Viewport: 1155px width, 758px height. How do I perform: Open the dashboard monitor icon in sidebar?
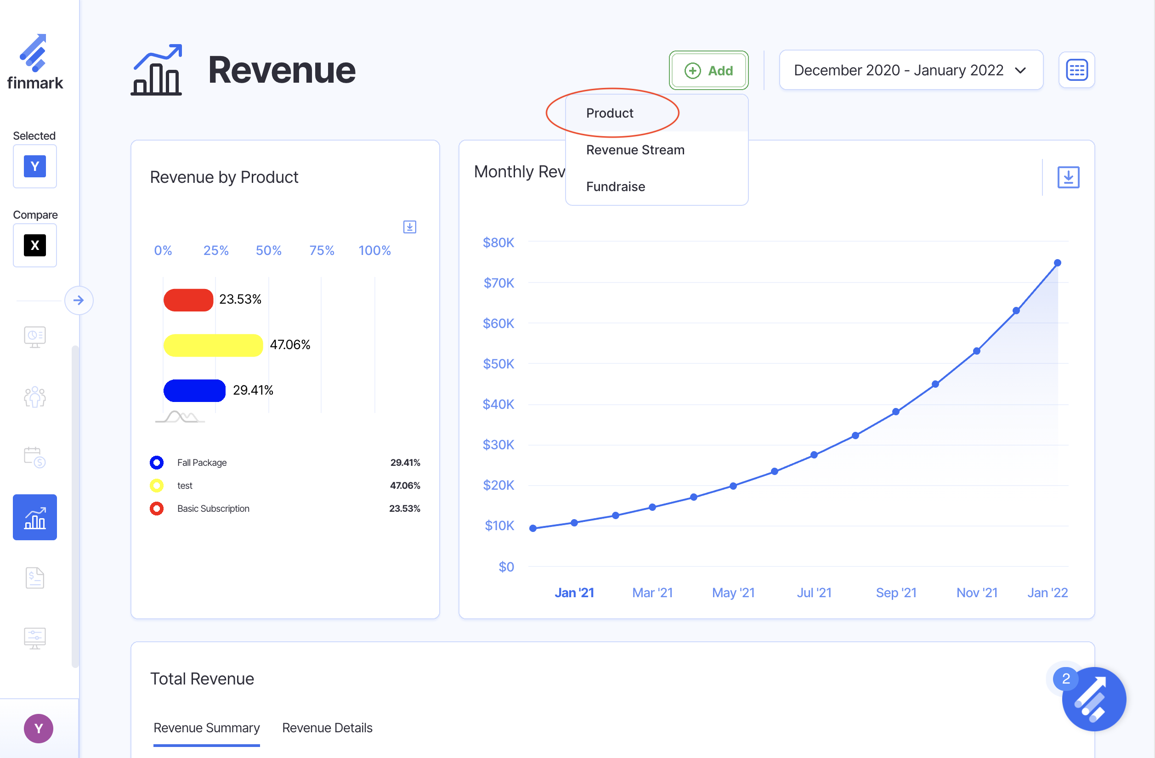pyautogui.click(x=34, y=337)
